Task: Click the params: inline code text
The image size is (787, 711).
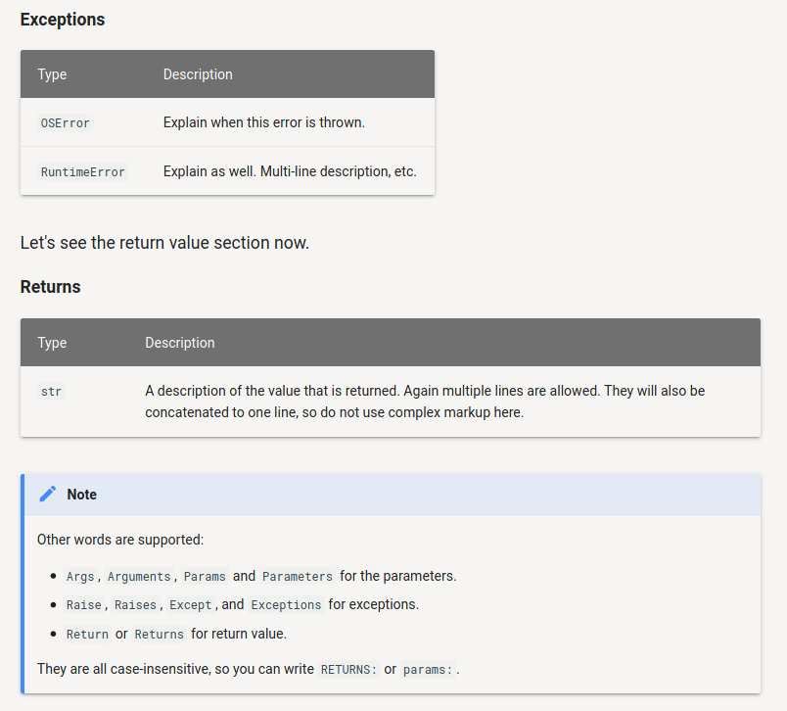Action: [429, 671]
